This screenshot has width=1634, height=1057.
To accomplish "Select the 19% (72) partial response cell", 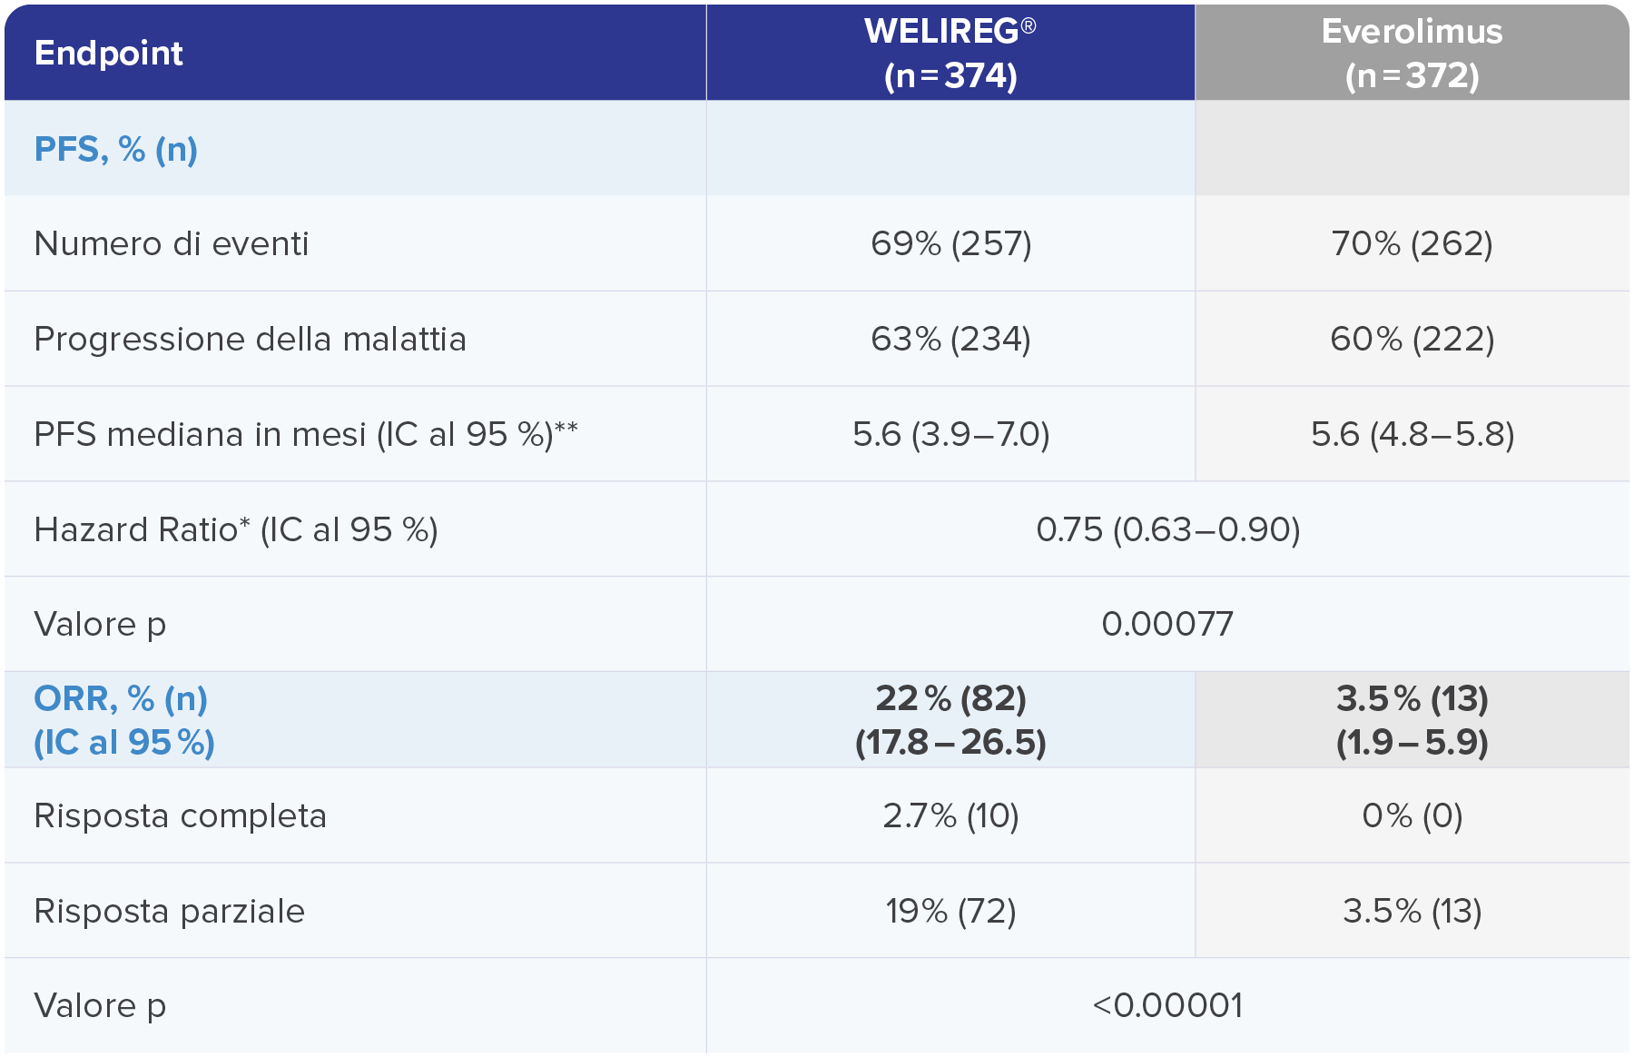I will [x=950, y=911].
